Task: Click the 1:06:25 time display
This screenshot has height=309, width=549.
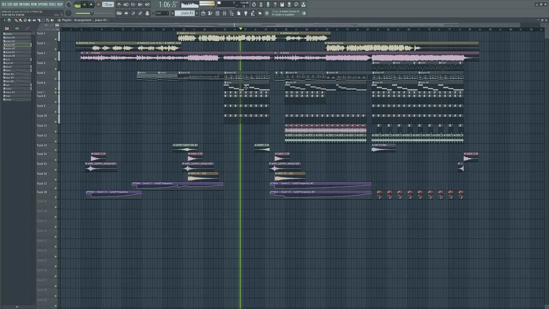Action: (167, 5)
